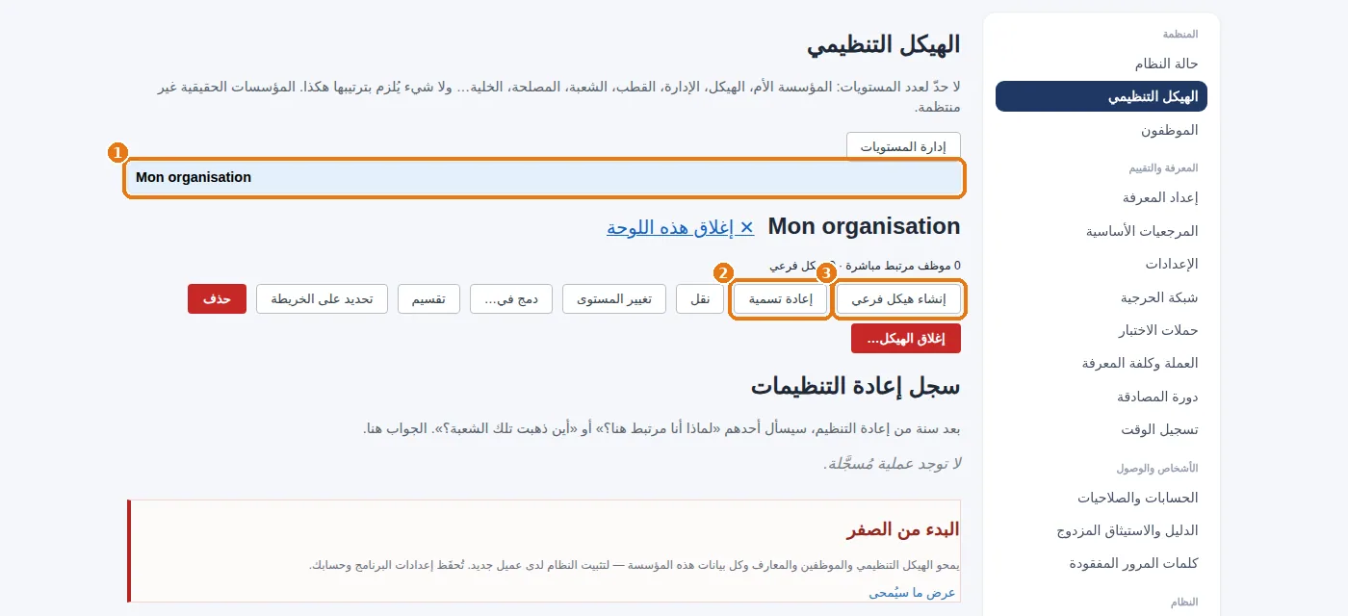Image resolution: width=1348 pixels, height=616 pixels.
Task: Click تغيير المستوى button
Action: pyautogui.click(x=614, y=299)
